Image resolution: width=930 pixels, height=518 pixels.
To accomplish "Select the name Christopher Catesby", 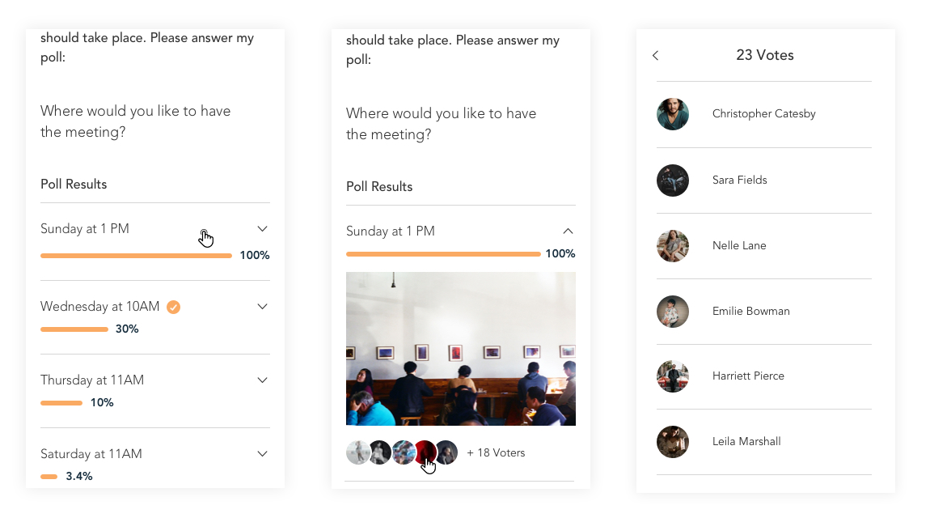I will [x=763, y=114].
